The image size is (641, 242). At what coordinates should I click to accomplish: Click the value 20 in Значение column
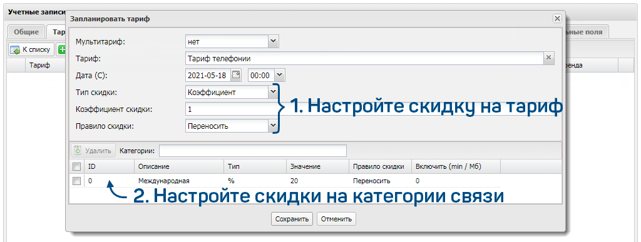pos(294,181)
